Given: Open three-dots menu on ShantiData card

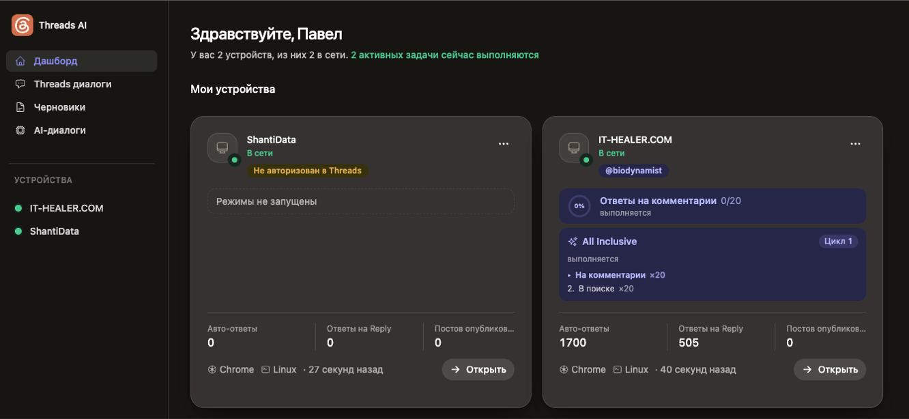Looking at the screenshot, I should pos(504,144).
